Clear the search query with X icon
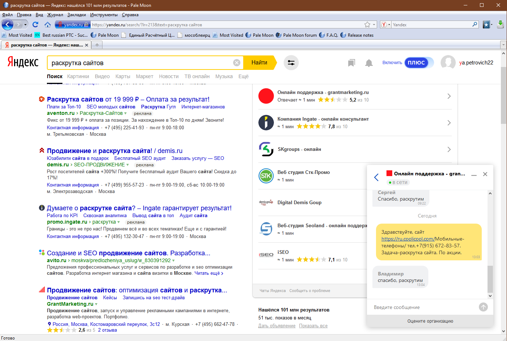The image size is (507, 341). 237,63
